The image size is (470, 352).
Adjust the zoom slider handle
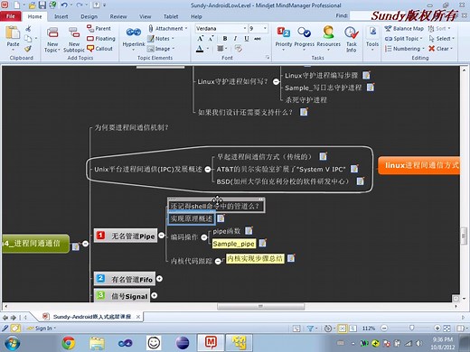pos(411,328)
